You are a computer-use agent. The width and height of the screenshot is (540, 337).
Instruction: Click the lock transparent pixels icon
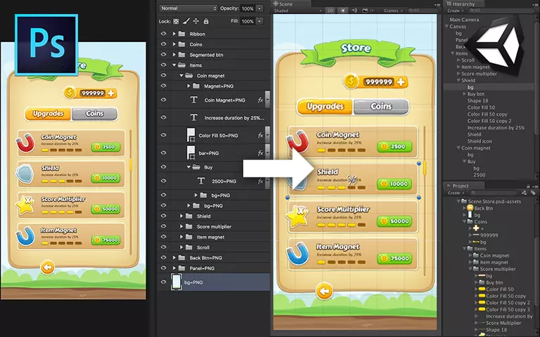176,21
